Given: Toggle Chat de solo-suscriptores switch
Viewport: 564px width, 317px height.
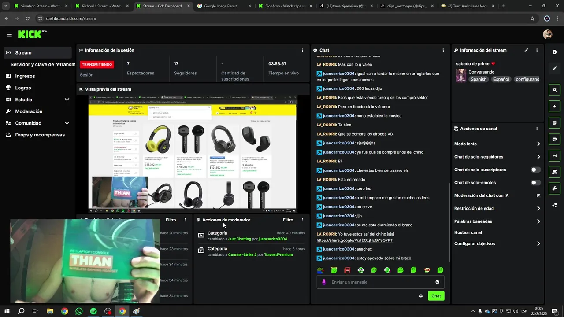Looking at the screenshot, I should [535, 170].
